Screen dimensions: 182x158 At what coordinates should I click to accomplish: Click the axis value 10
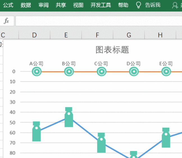(x=13, y=82)
